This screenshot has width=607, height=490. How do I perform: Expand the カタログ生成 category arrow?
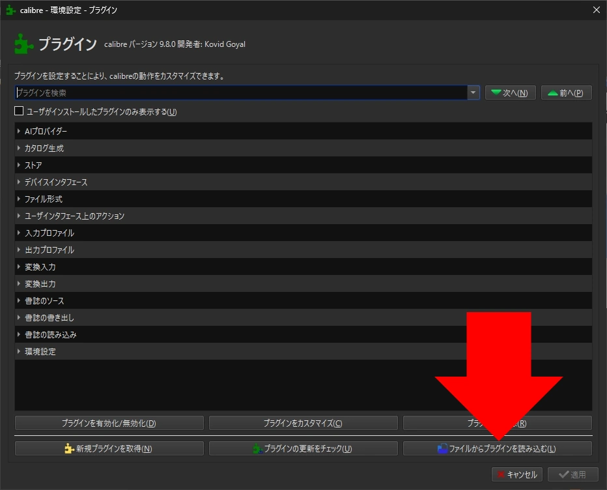[x=19, y=148]
